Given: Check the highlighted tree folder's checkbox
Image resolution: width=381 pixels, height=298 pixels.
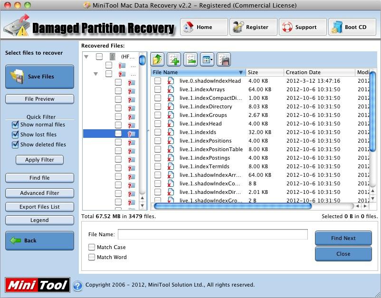Looking at the screenshot, I should click(x=118, y=134).
